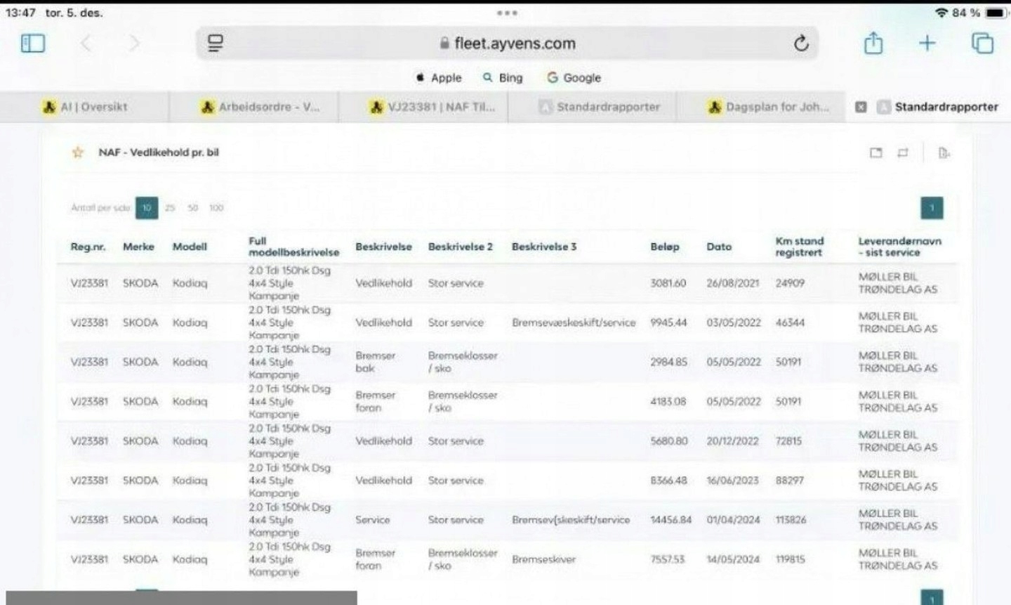The image size is (1011, 605).
Task: Select the km reading 119815
Action: (791, 559)
